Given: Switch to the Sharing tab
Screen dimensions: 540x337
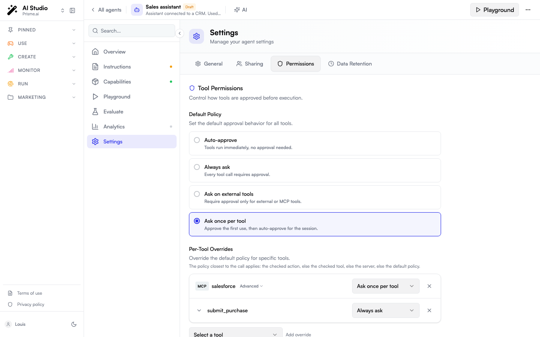Looking at the screenshot, I should click(250, 64).
